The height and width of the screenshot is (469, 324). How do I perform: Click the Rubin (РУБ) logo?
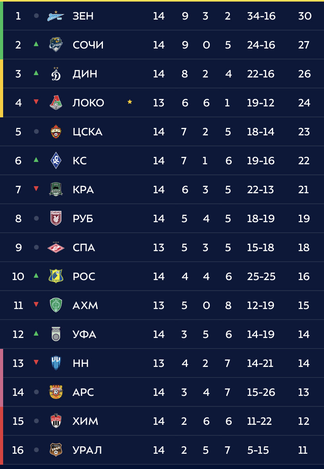56,218
